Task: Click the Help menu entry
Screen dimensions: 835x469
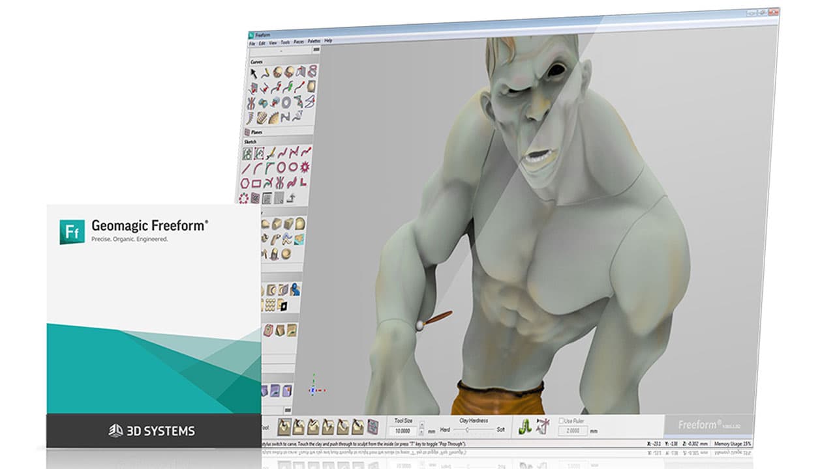Action: 327,41
